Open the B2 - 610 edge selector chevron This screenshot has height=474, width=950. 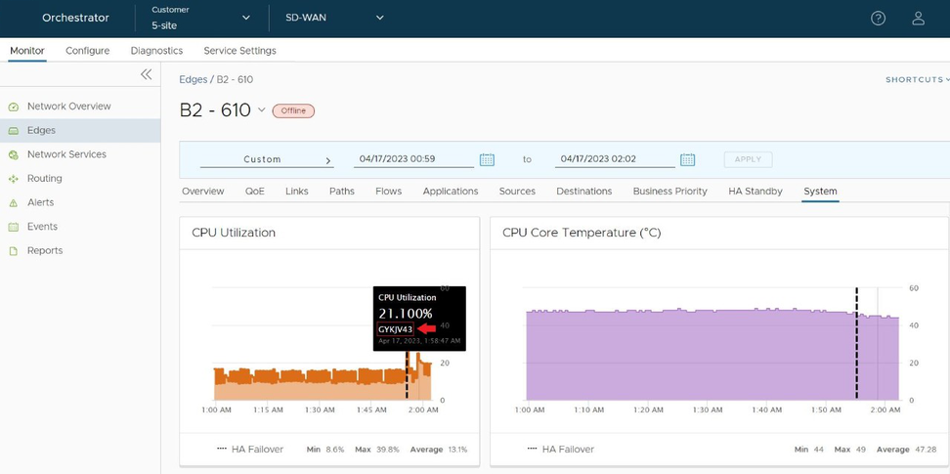pyautogui.click(x=261, y=110)
